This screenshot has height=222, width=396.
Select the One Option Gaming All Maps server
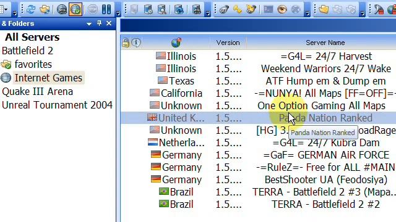(x=321, y=105)
